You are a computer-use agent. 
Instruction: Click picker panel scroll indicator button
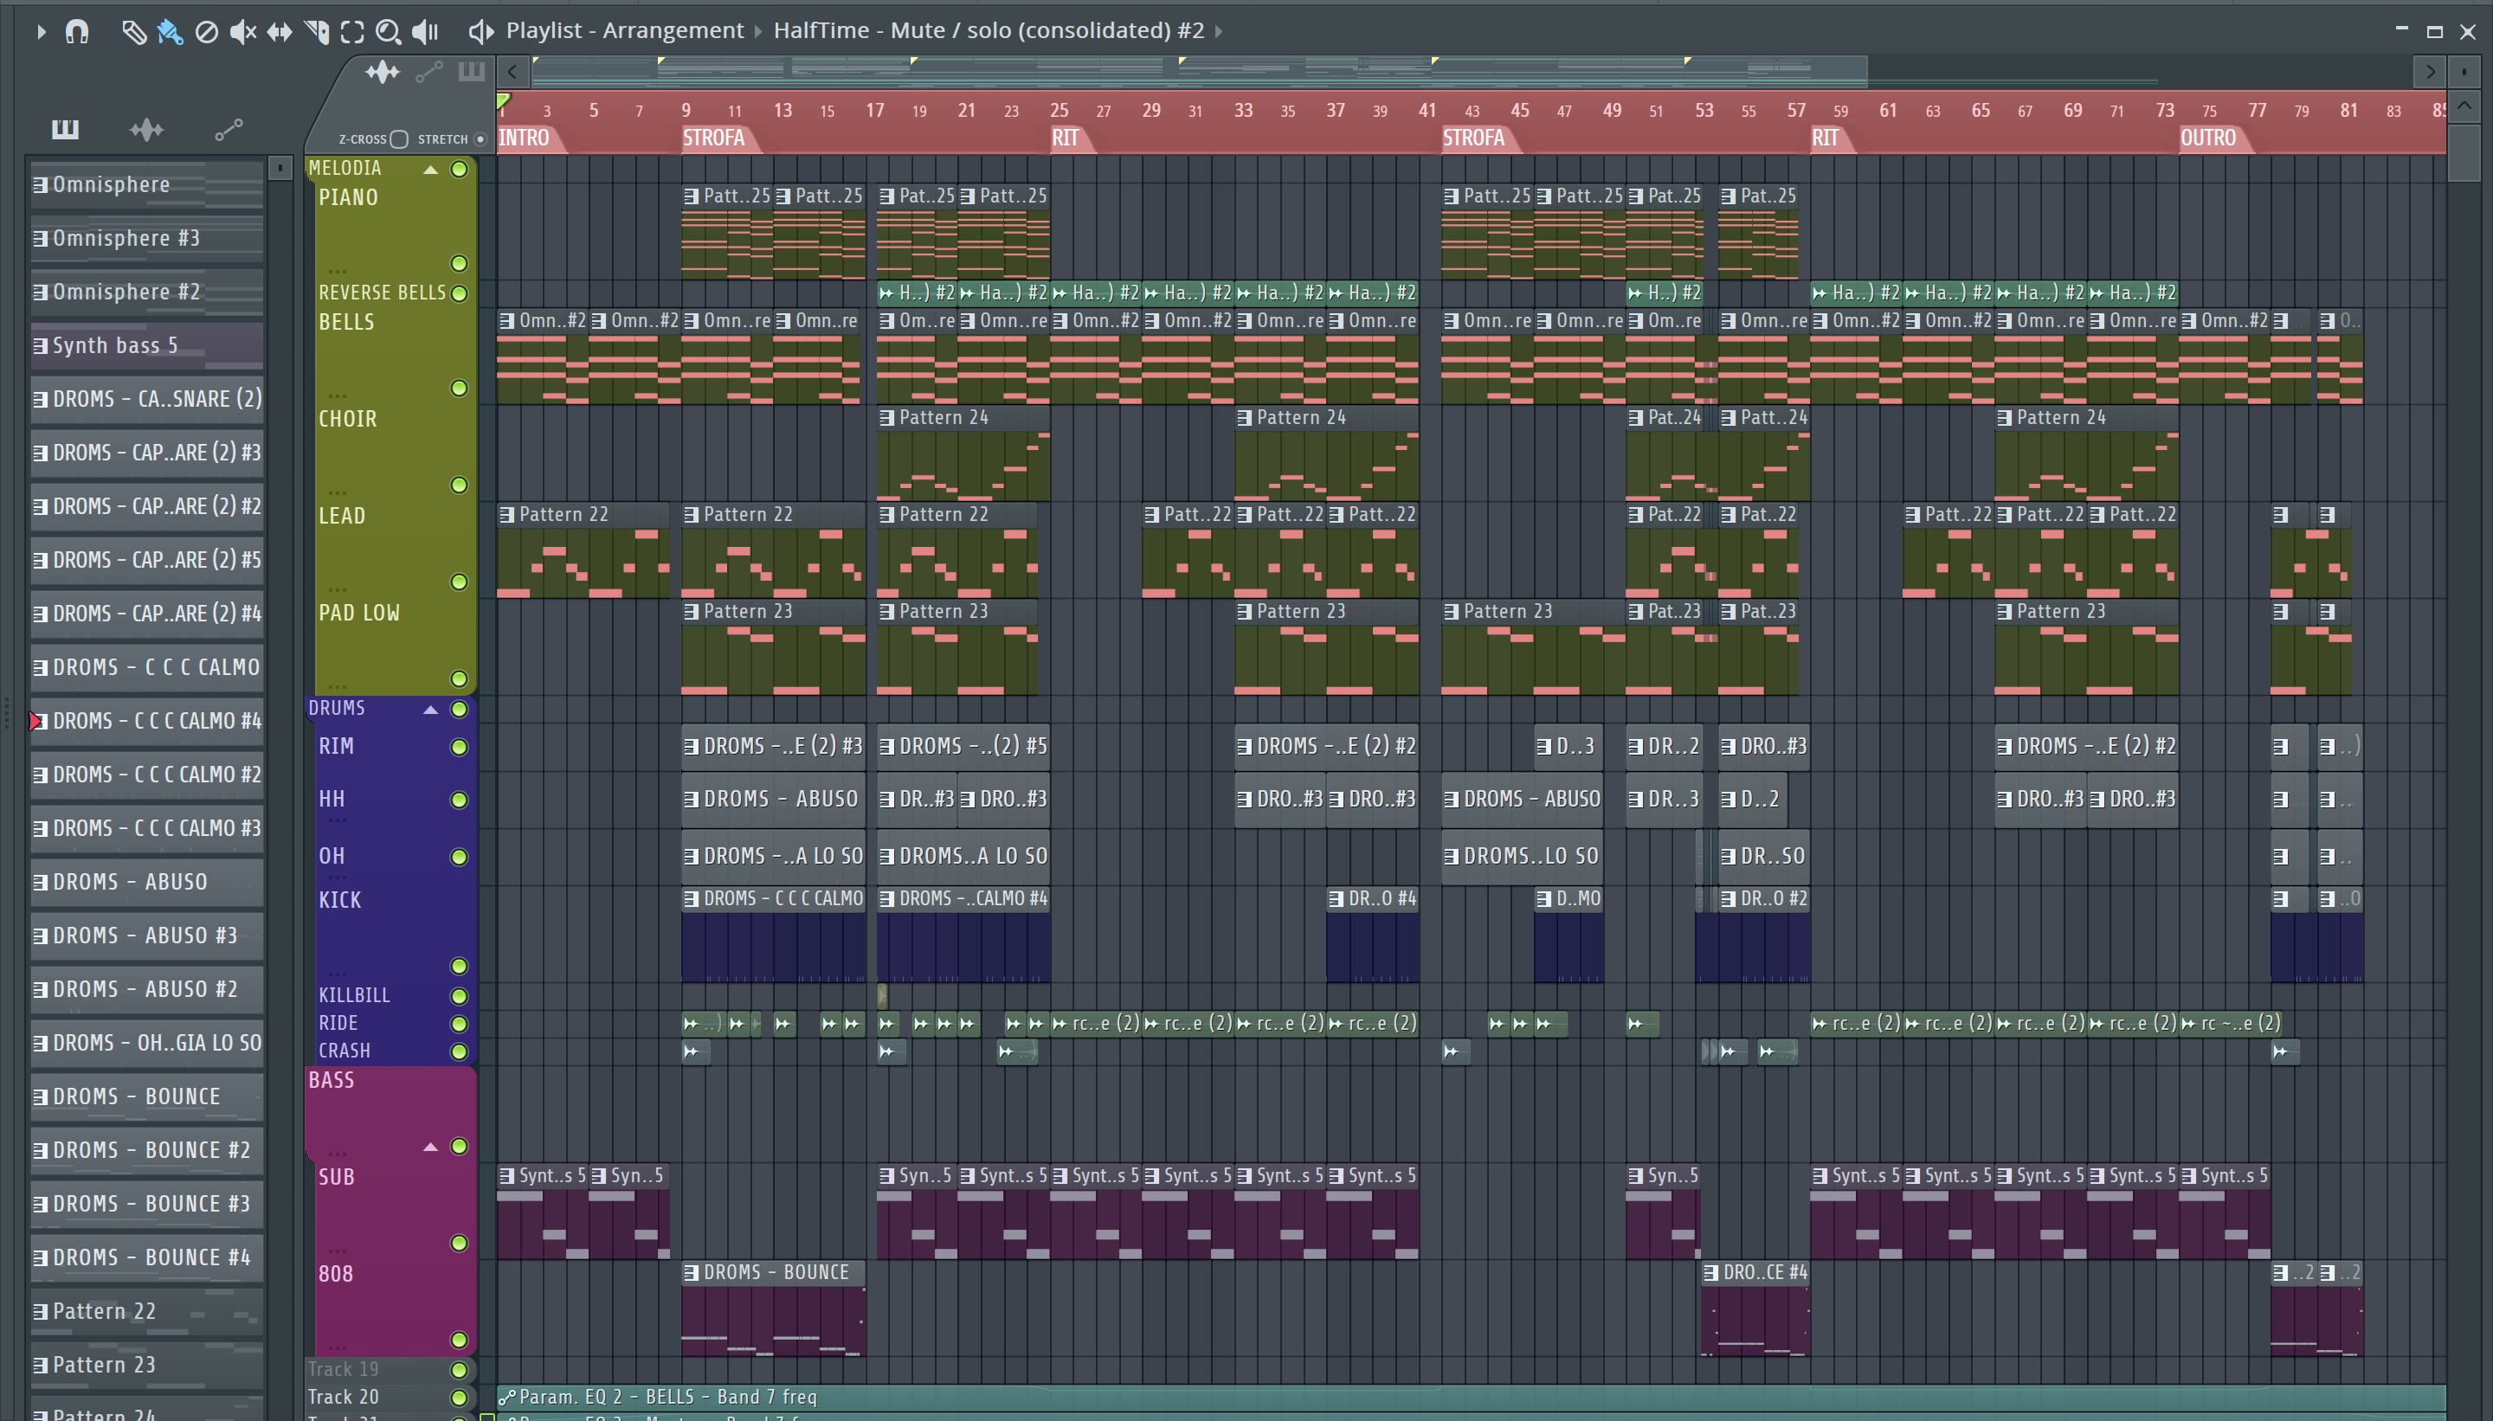[x=280, y=168]
